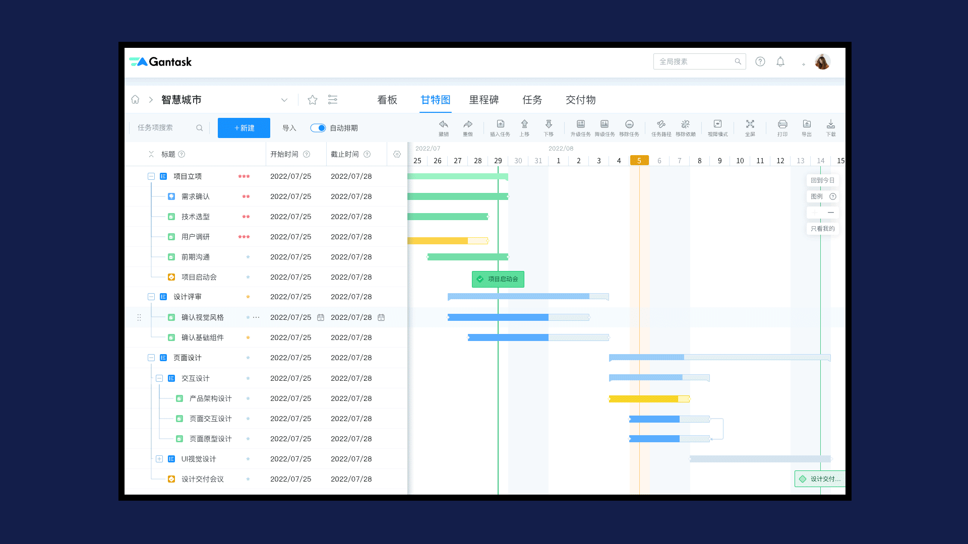This screenshot has height=544, width=968.
Task: Open the help question mark icon in header
Action: click(x=760, y=61)
